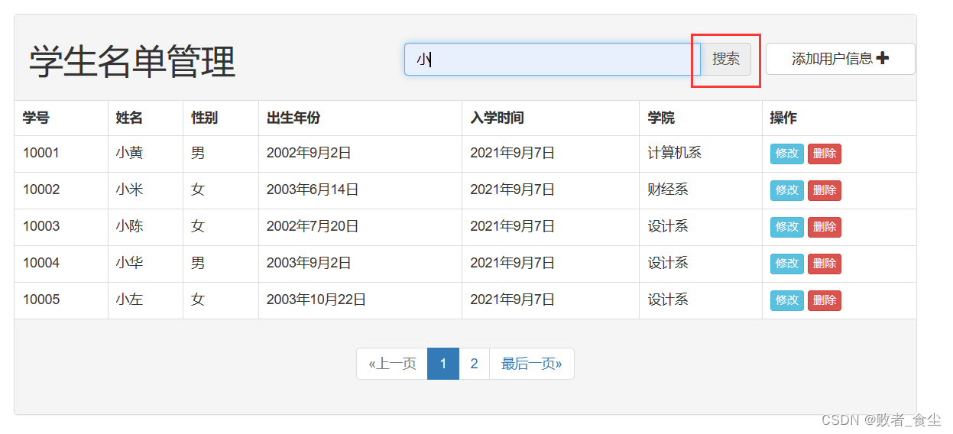
Task: Click gender 男 for 小黄
Action: (198, 153)
